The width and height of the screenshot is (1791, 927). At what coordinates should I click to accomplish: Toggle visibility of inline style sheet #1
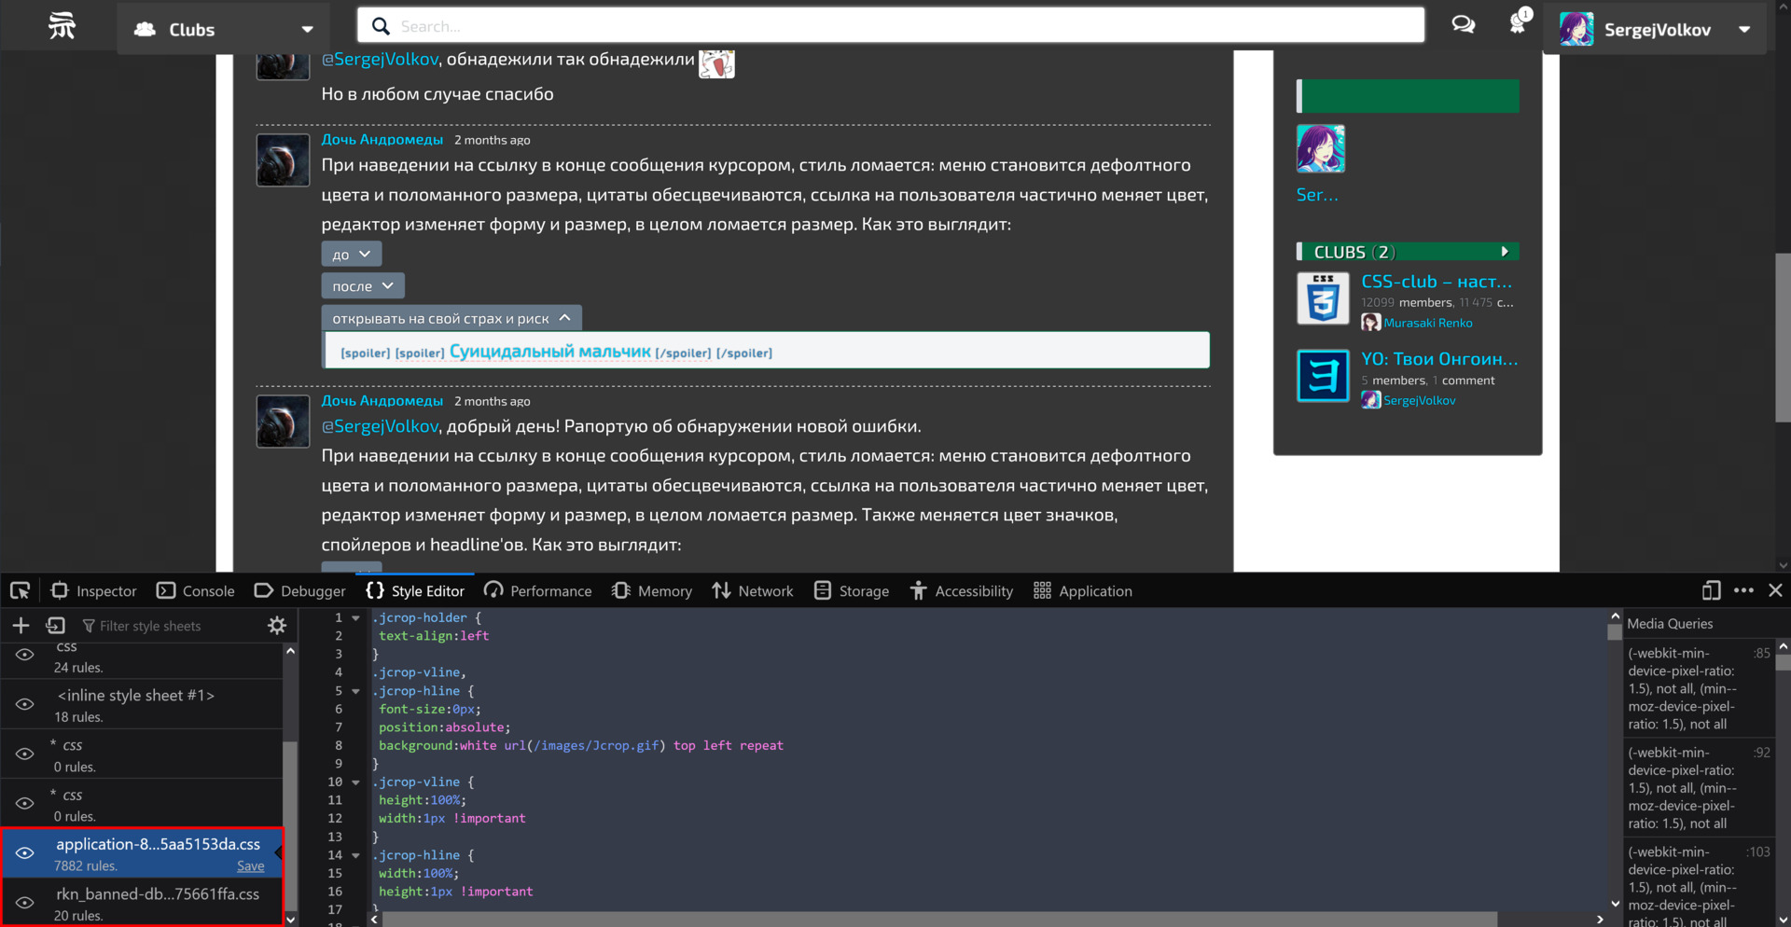pyautogui.click(x=25, y=704)
